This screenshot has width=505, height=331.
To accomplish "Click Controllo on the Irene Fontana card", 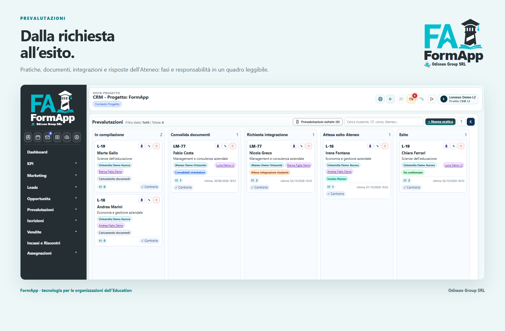I will pyautogui.click(x=336, y=194).
